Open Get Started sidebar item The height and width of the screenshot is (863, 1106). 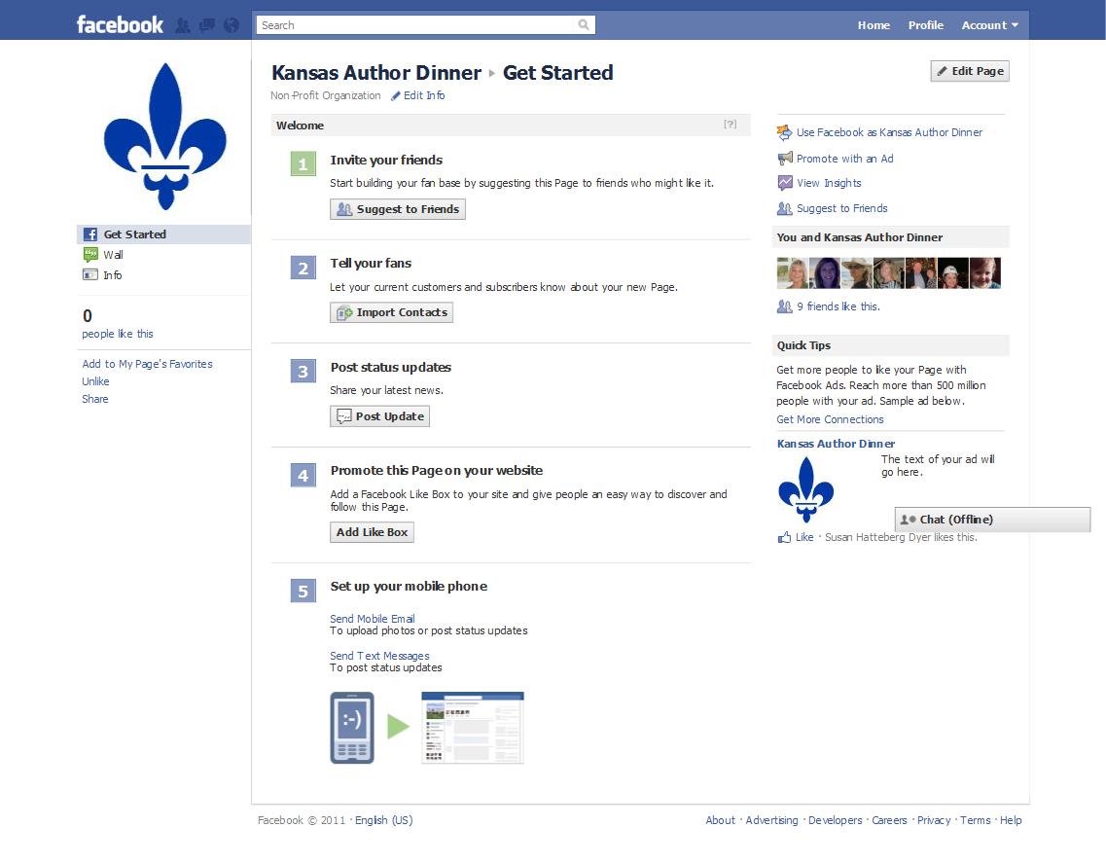coord(134,234)
